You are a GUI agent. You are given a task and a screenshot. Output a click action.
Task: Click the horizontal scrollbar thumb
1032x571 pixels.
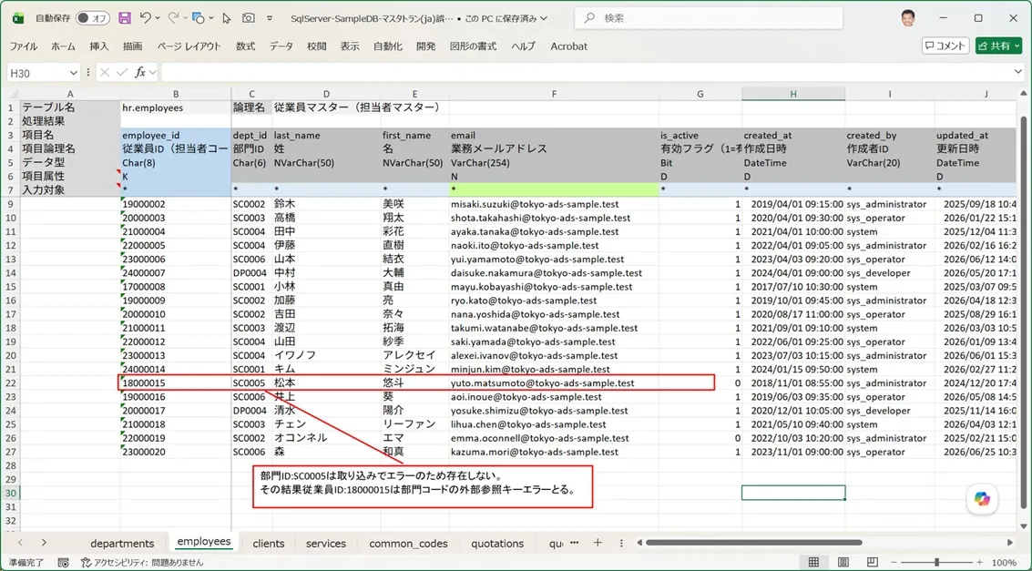pos(753,543)
